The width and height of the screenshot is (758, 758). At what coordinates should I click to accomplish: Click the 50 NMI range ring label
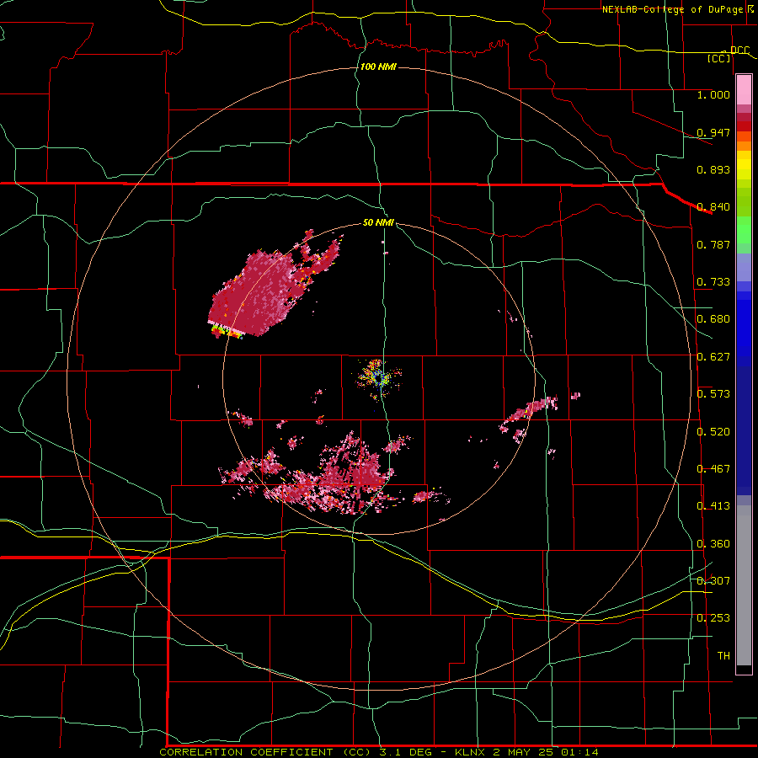[x=378, y=222]
